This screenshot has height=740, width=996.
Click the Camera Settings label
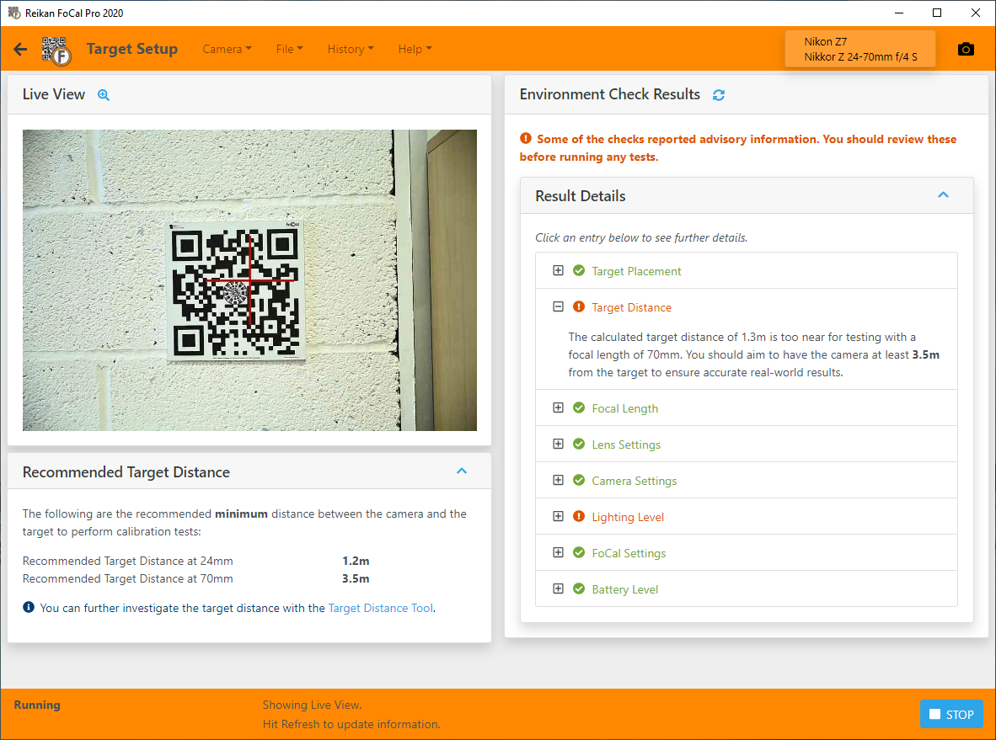point(634,481)
